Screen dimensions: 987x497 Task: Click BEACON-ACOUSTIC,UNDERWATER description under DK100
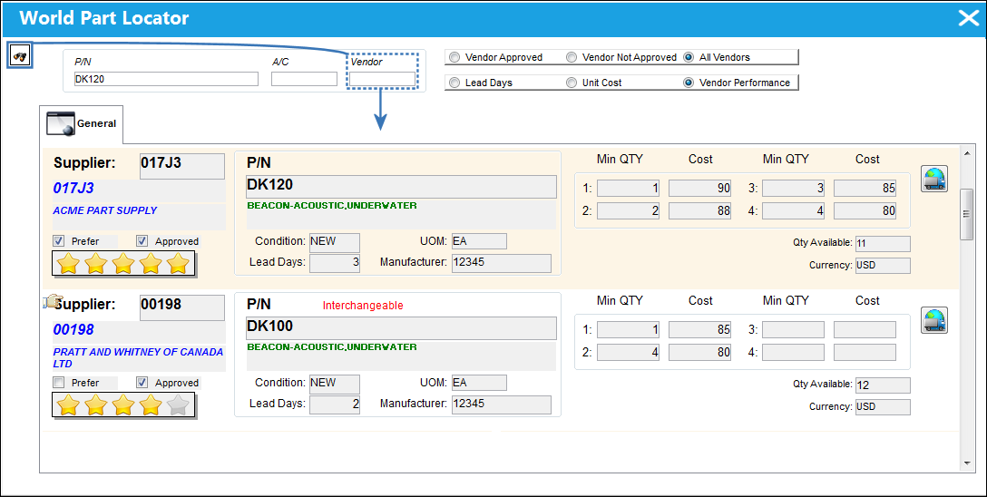click(x=332, y=347)
